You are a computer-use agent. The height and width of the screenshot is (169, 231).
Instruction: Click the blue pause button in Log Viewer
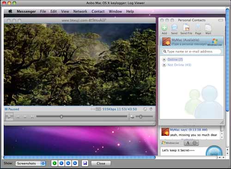click(68, 163)
